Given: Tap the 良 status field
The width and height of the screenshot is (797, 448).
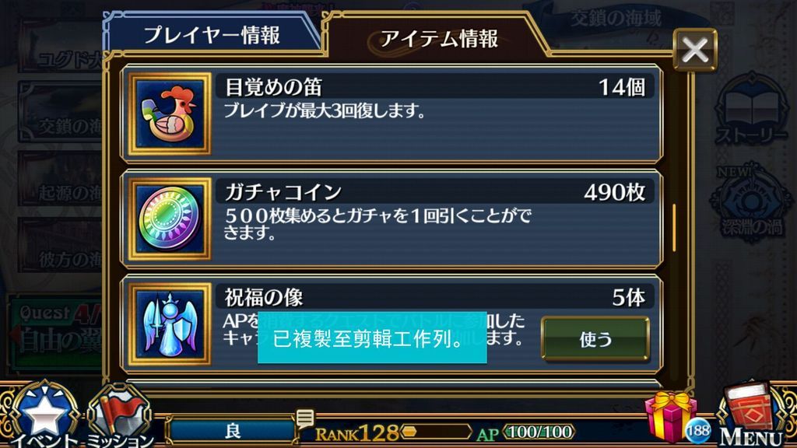Looking at the screenshot, I should [232, 431].
